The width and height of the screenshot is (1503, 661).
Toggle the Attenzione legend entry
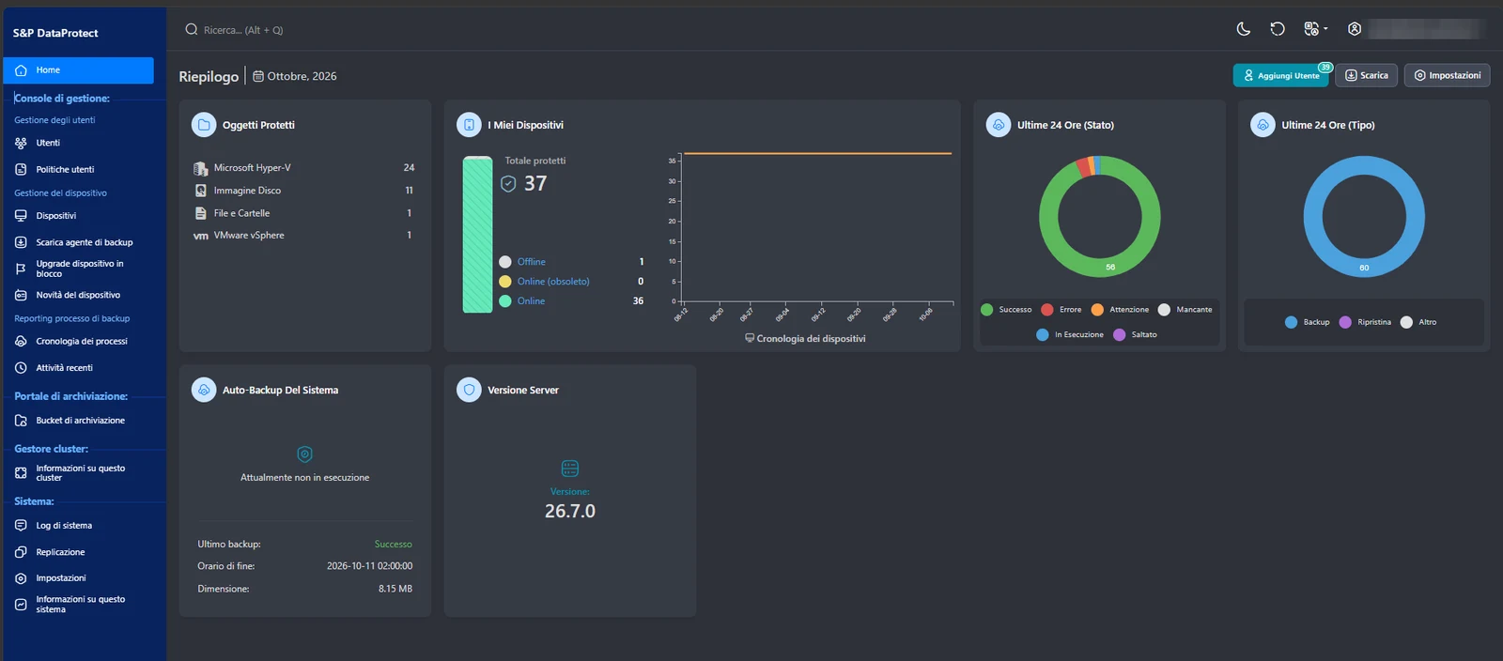click(1120, 310)
